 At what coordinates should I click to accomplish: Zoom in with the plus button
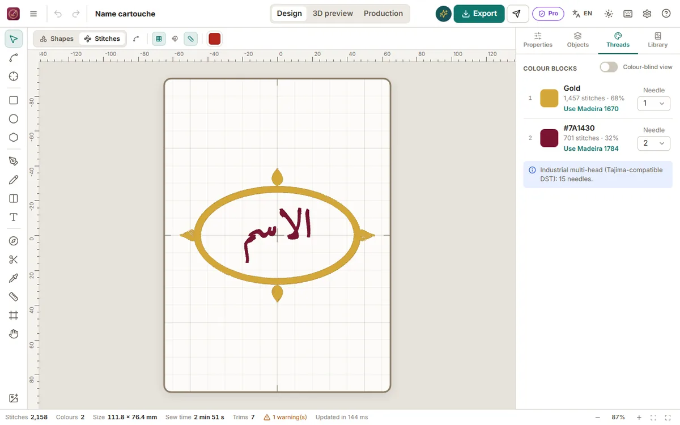coord(639,417)
